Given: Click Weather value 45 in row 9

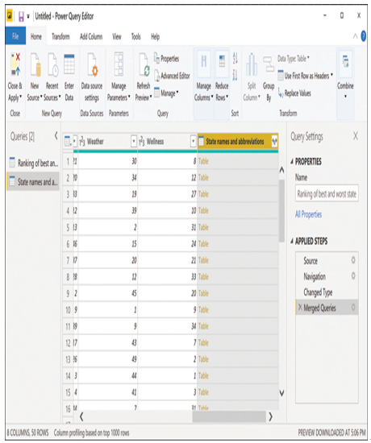Looking at the screenshot, I should click(107, 293).
